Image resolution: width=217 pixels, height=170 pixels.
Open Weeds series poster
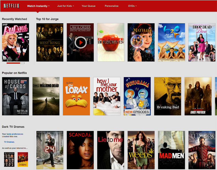point(141,150)
